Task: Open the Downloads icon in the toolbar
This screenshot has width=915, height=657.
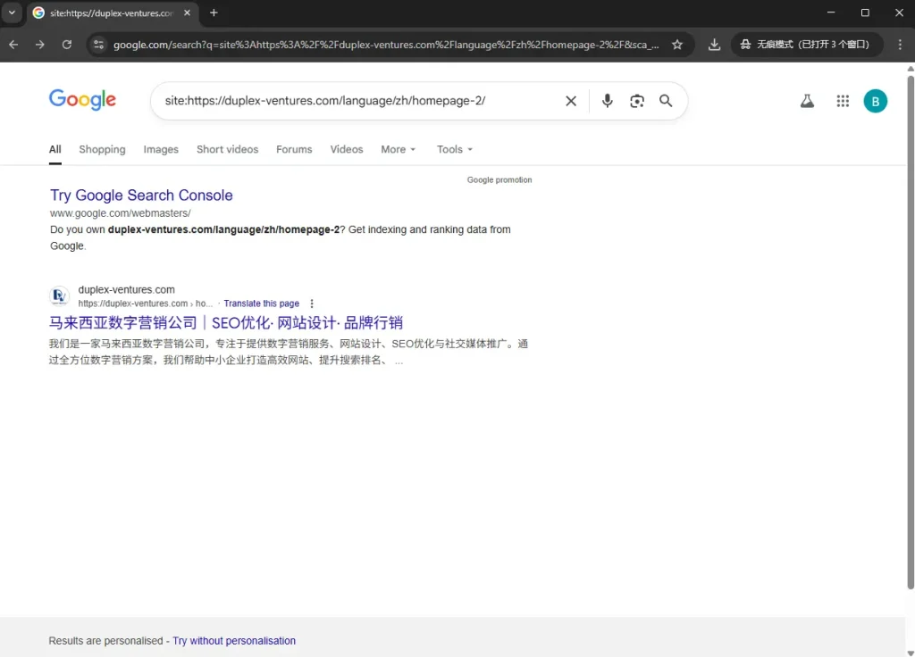Action: coord(714,43)
